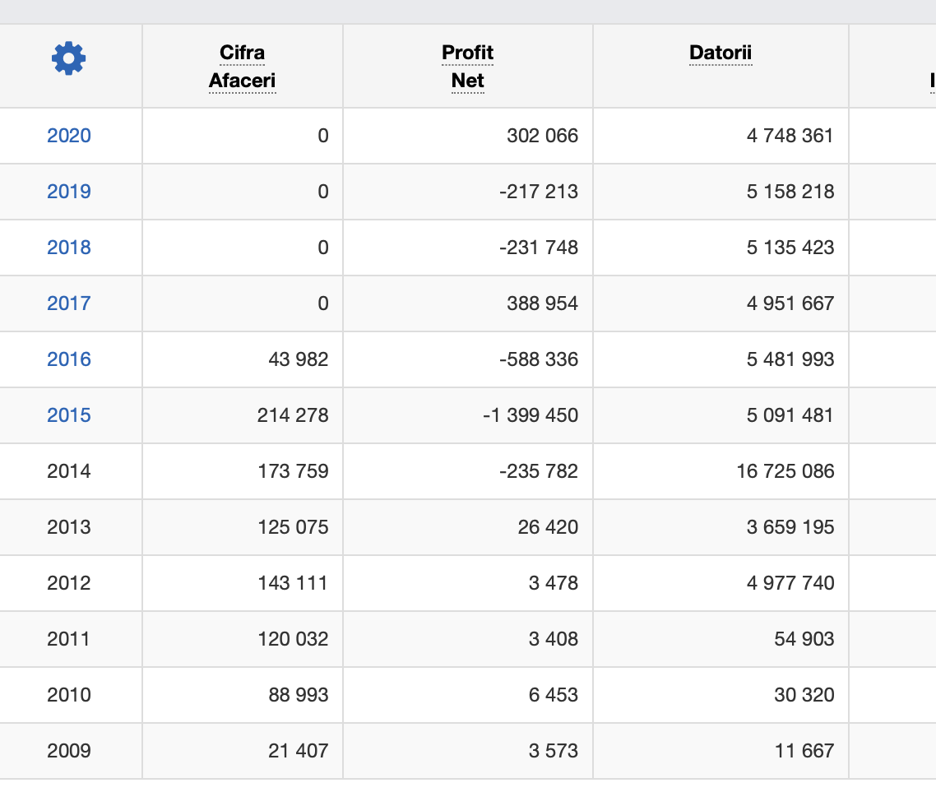Image resolution: width=936 pixels, height=806 pixels.
Task: Go to the 2017 year link
Action: click(x=69, y=303)
